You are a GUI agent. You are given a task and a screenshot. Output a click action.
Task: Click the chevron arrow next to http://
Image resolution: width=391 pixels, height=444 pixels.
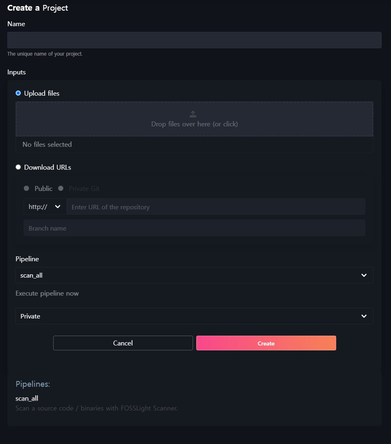pos(58,207)
